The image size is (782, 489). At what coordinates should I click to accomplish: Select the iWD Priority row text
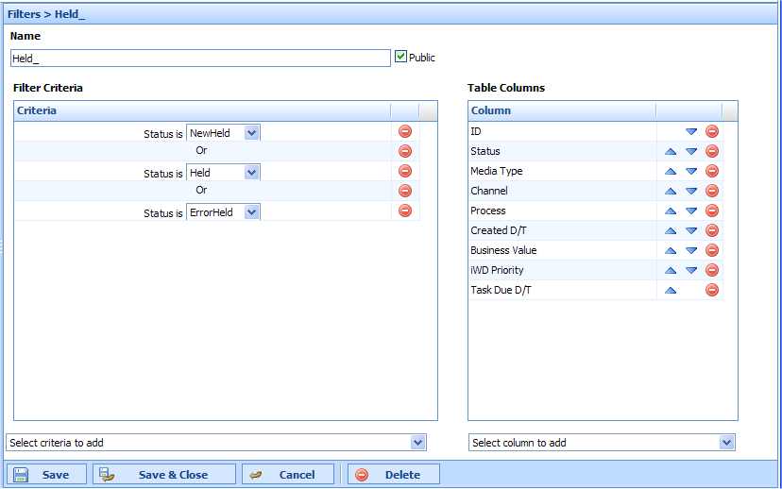(497, 270)
